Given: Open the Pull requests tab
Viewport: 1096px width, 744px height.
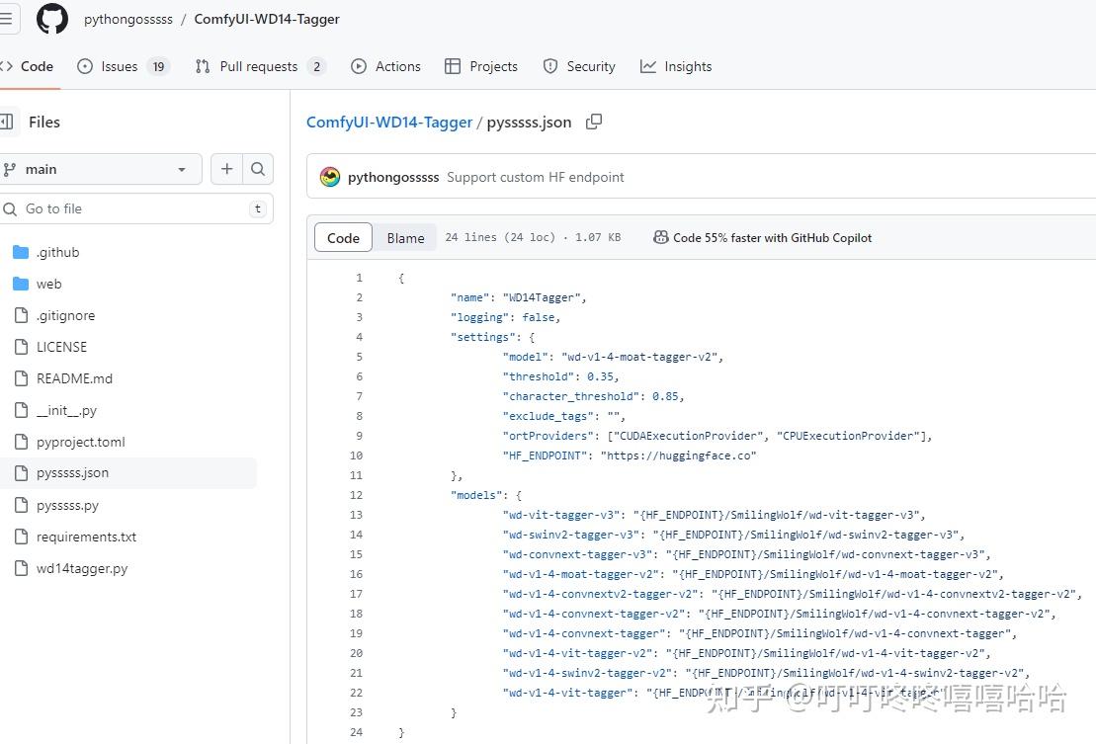Looking at the screenshot, I should 248,66.
